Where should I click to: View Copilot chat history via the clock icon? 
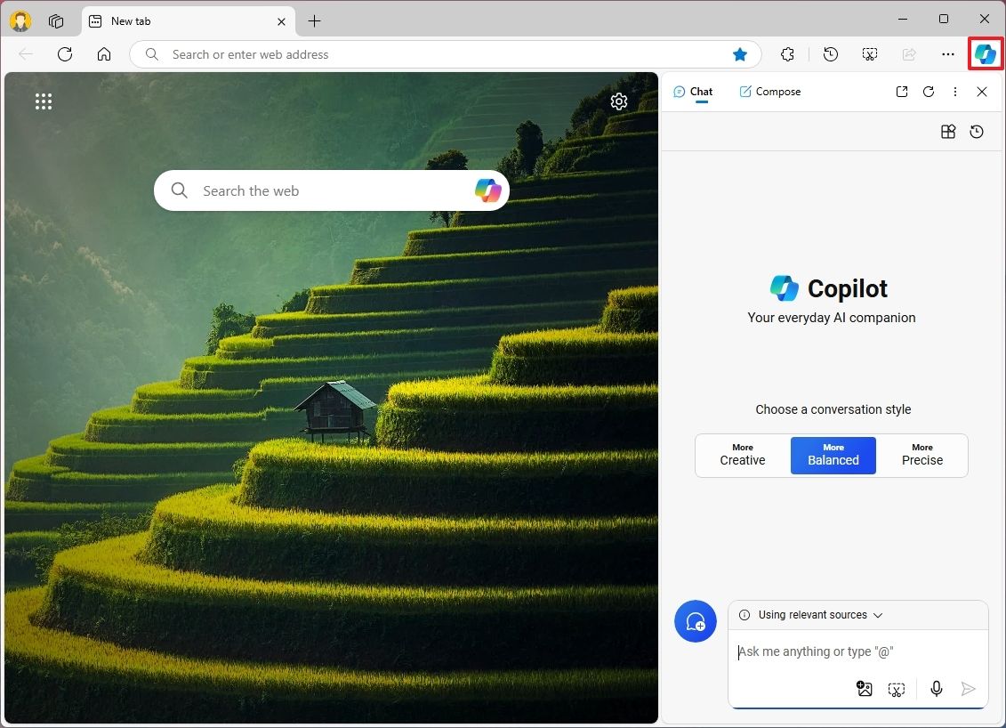pyautogui.click(x=976, y=132)
